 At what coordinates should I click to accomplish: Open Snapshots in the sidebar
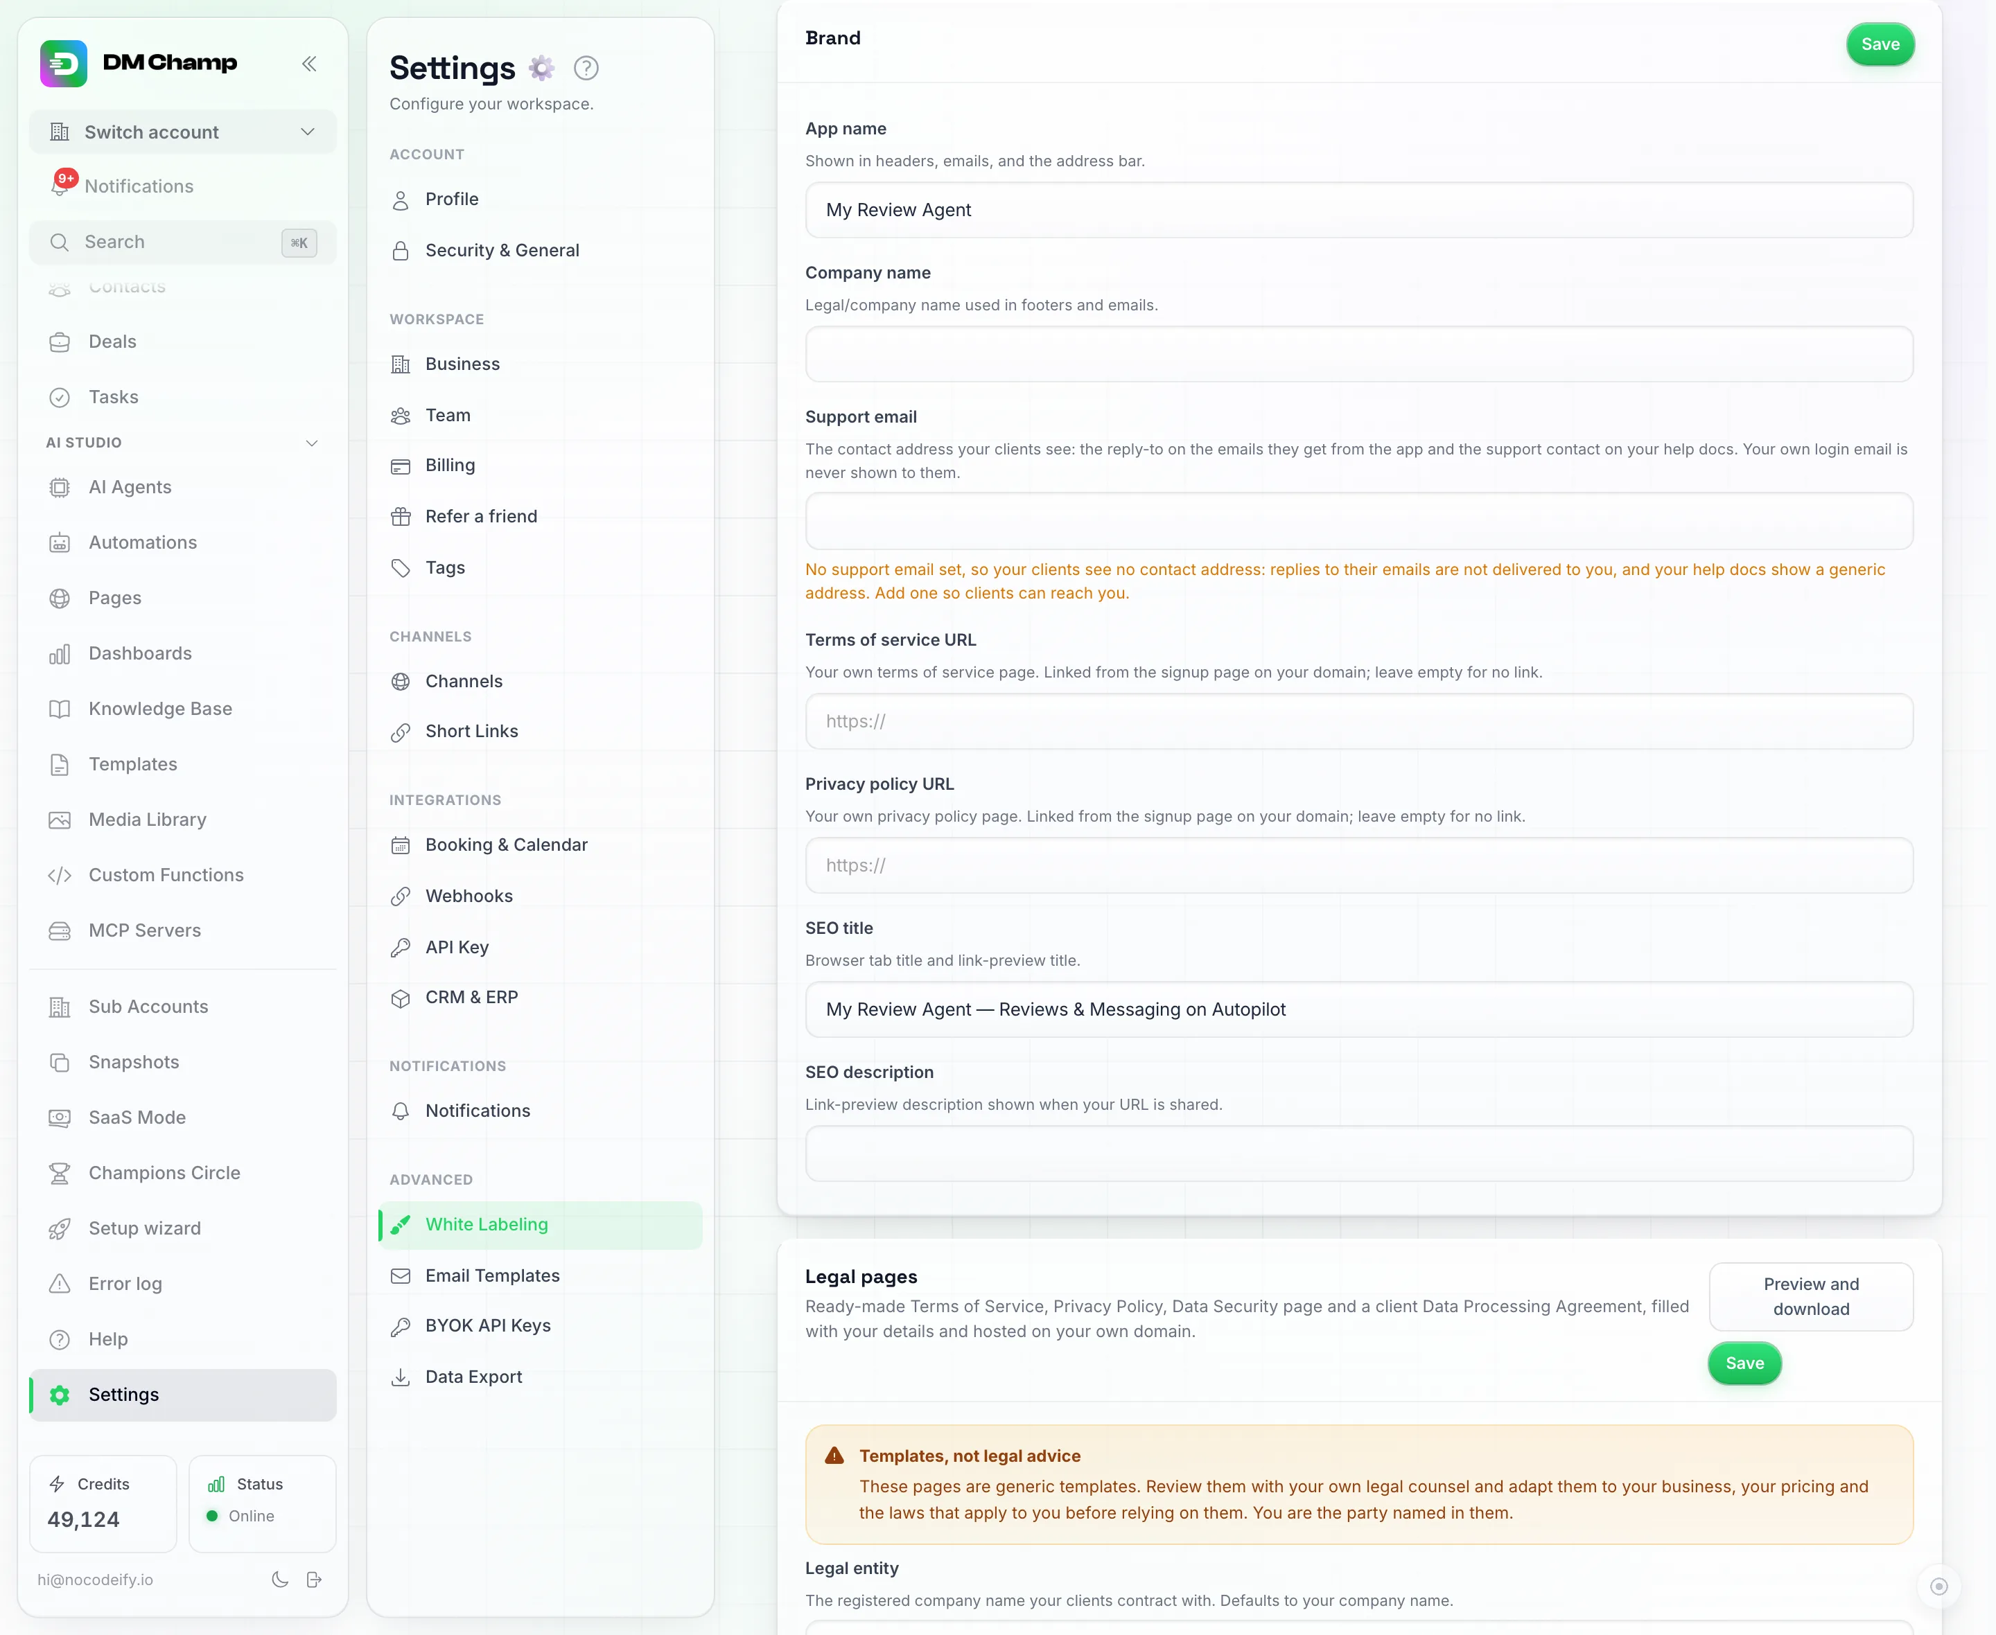pos(183,1061)
